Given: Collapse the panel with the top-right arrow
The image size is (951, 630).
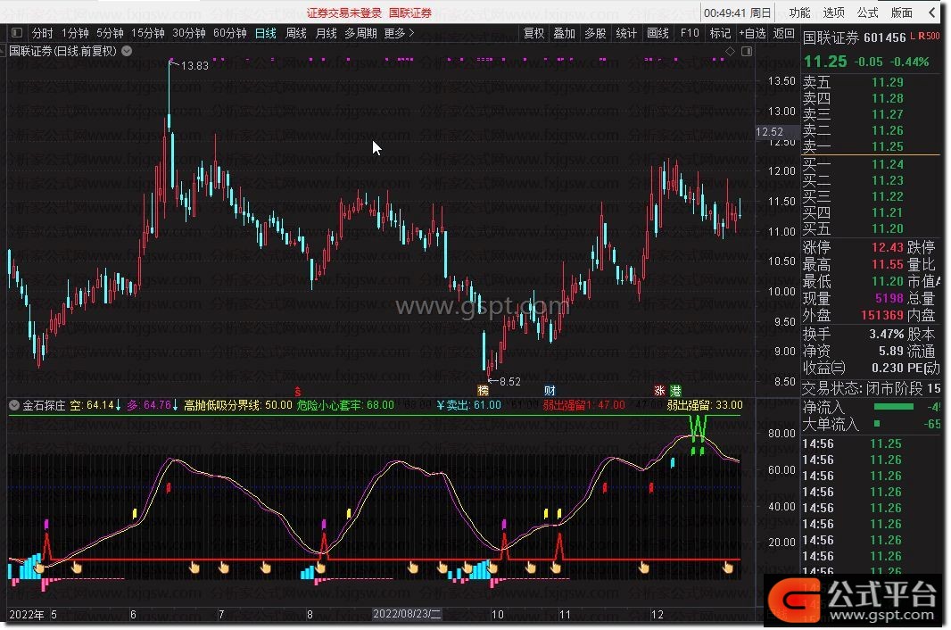Looking at the screenshot, I should [x=932, y=12].
